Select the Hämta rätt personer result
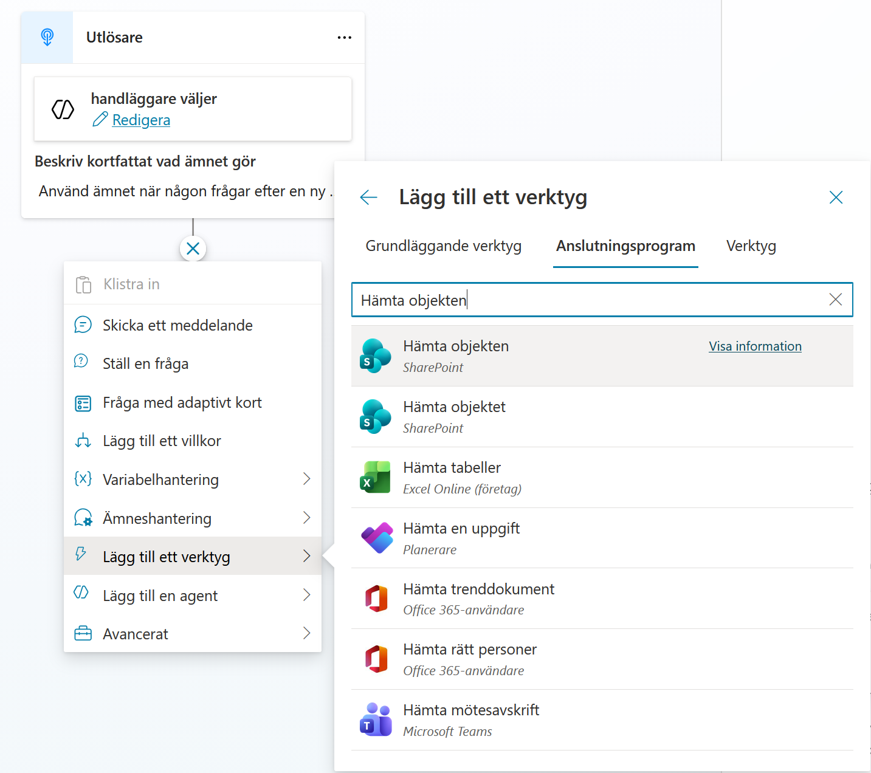 point(602,659)
